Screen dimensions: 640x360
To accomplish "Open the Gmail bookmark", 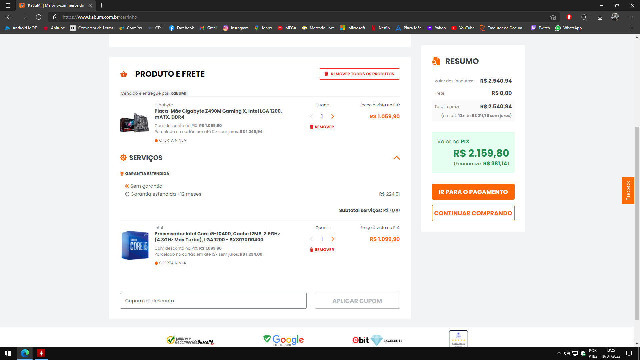I will pos(208,28).
